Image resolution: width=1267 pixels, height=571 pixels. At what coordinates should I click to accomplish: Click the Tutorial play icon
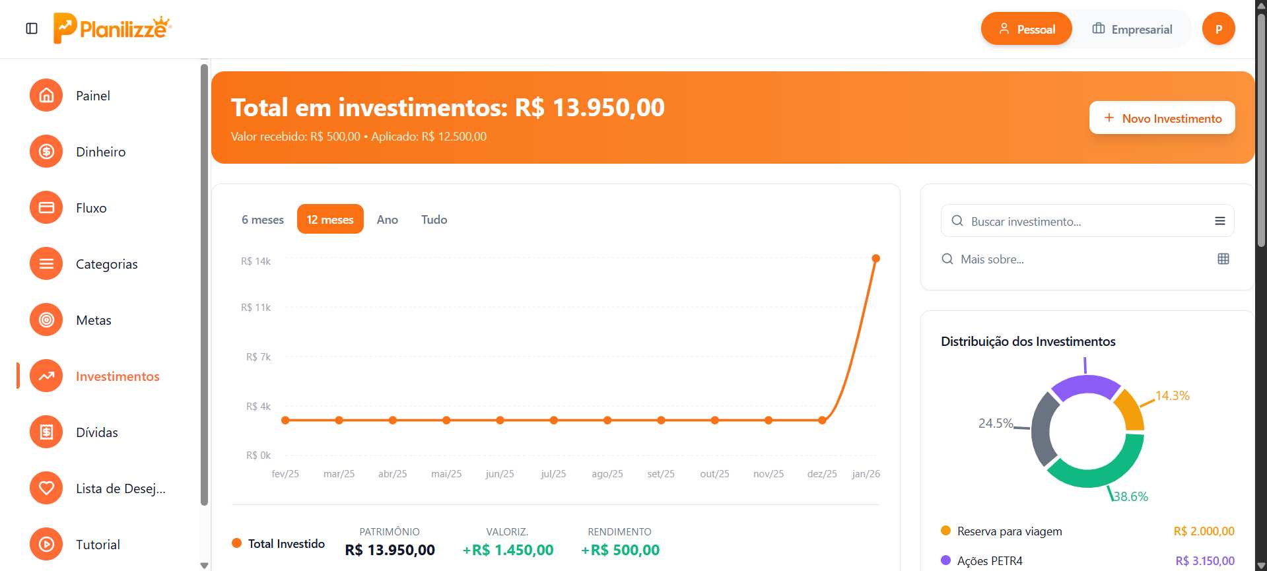click(46, 545)
